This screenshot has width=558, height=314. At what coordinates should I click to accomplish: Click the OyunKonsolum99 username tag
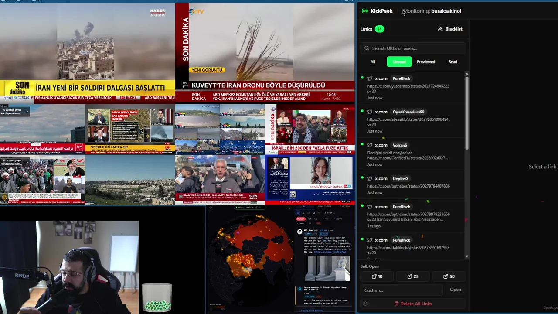click(408, 112)
